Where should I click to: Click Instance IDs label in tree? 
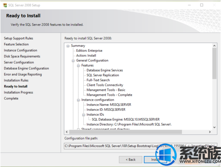[95, 115]
